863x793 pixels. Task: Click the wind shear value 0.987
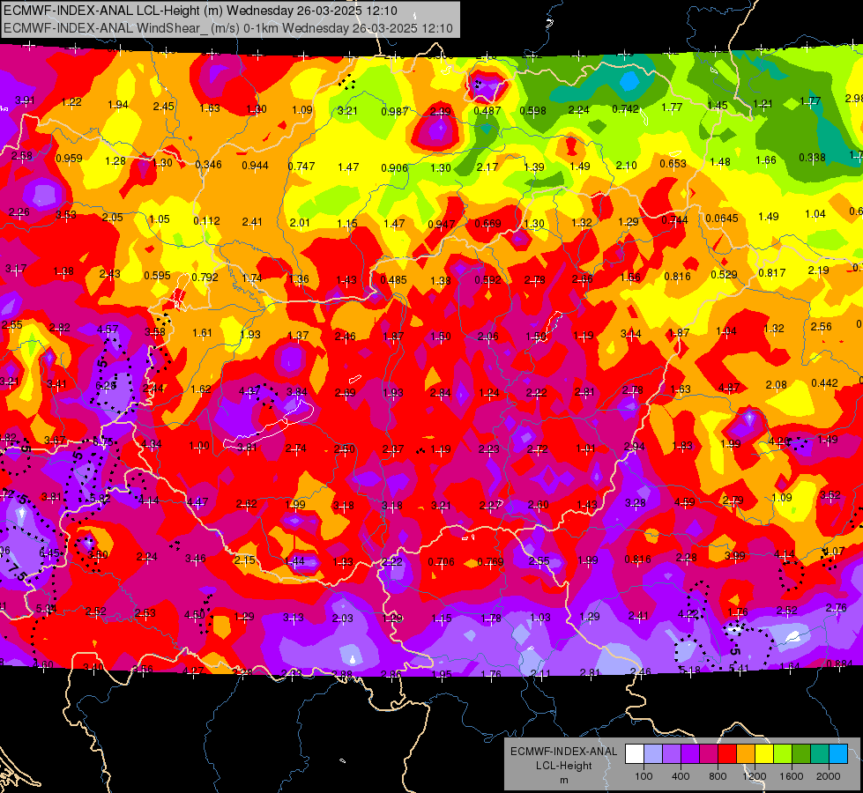point(395,112)
